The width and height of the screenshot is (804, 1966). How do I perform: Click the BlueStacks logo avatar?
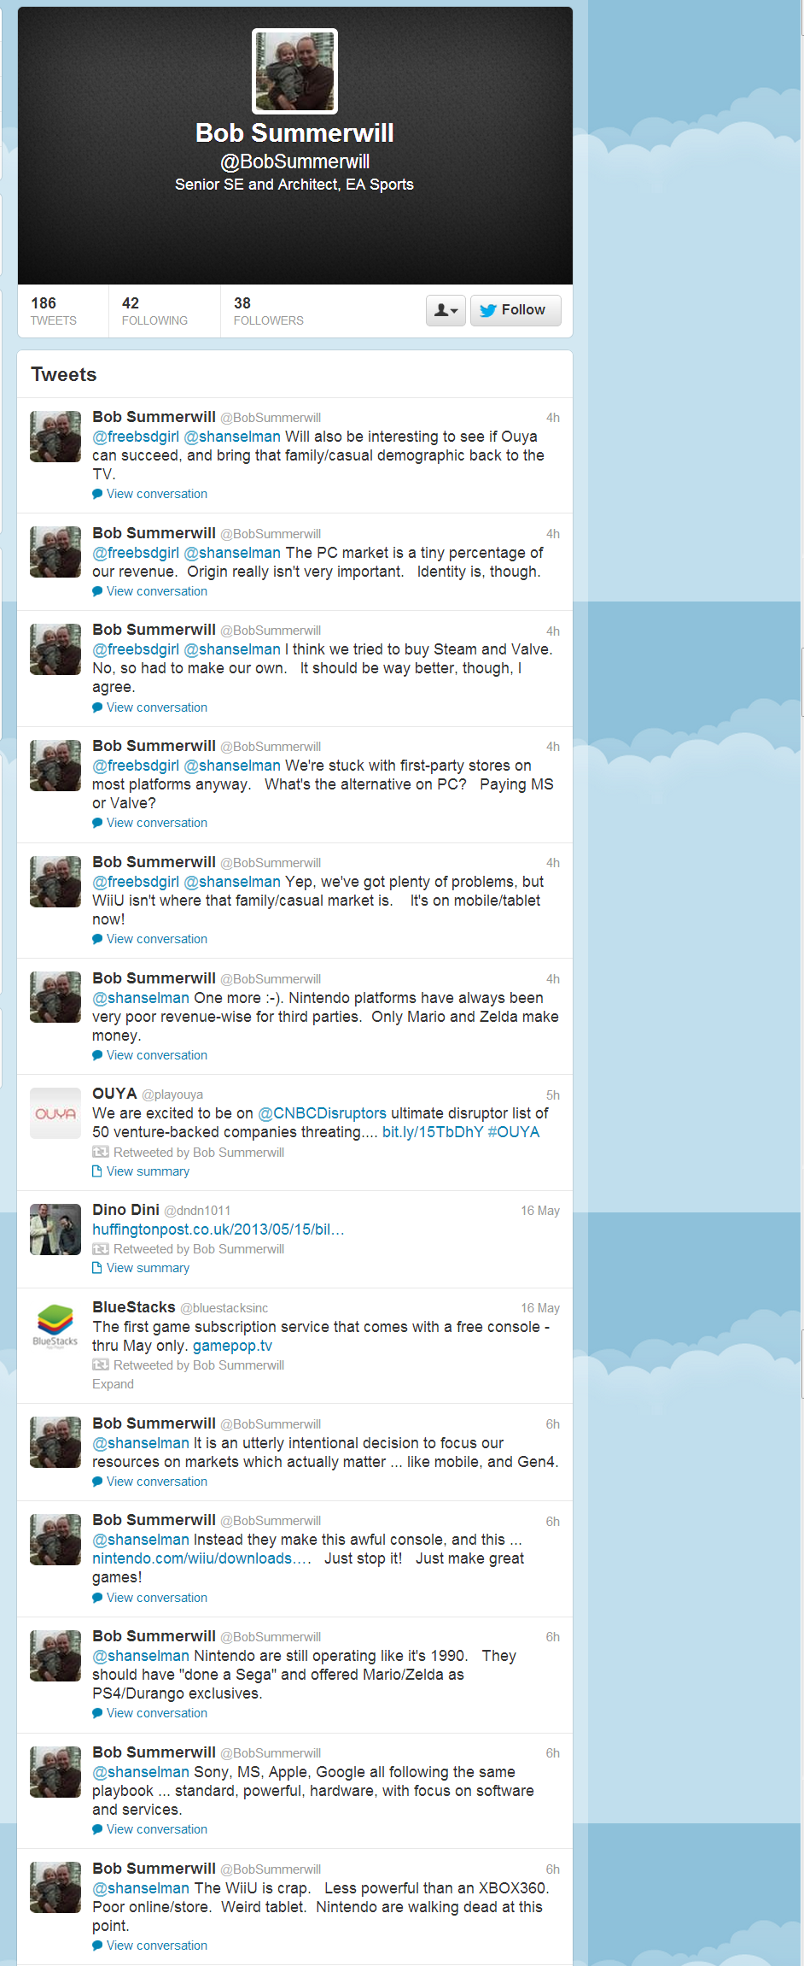point(55,1326)
